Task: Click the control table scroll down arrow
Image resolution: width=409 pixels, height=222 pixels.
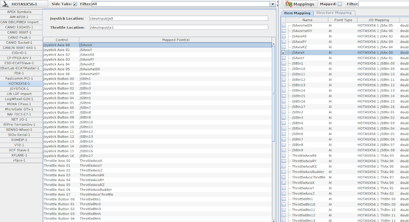Action: tap(274, 221)
